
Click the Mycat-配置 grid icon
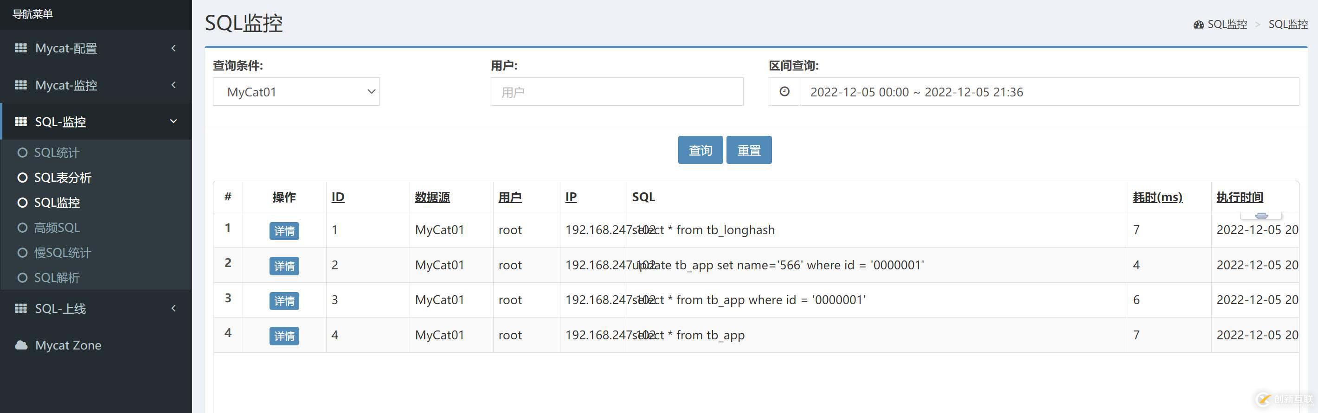pos(20,48)
